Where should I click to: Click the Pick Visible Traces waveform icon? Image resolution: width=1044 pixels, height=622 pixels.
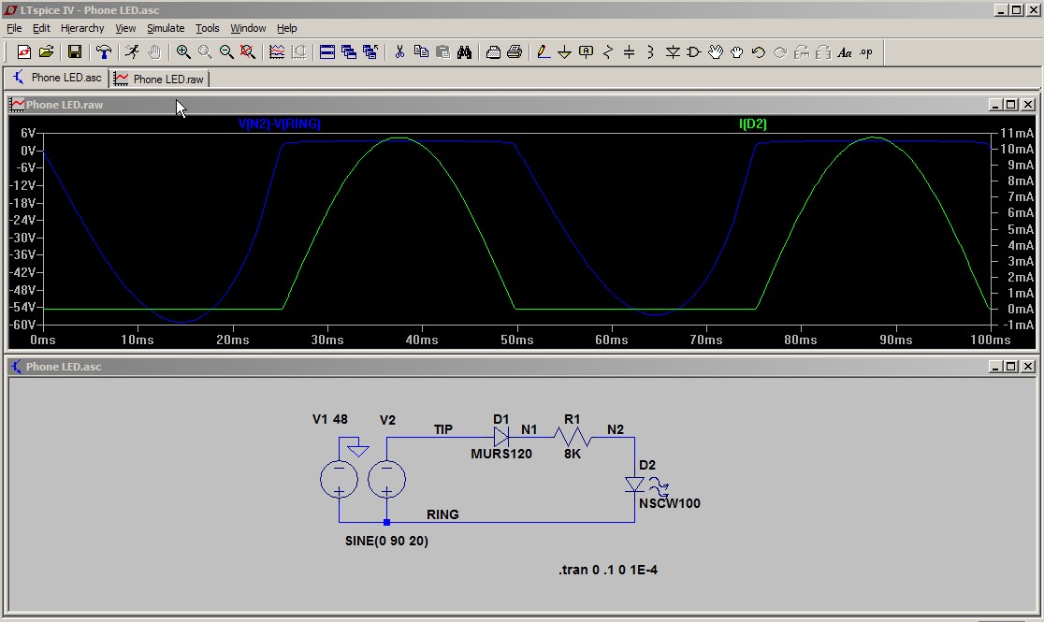(276, 52)
